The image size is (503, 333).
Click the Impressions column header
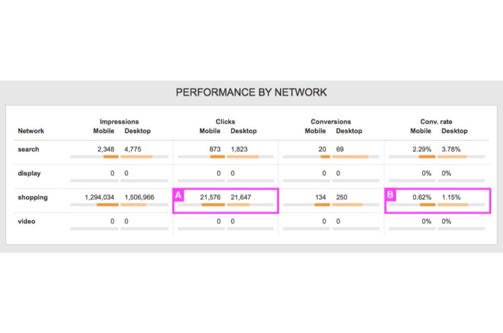pyautogui.click(x=119, y=122)
